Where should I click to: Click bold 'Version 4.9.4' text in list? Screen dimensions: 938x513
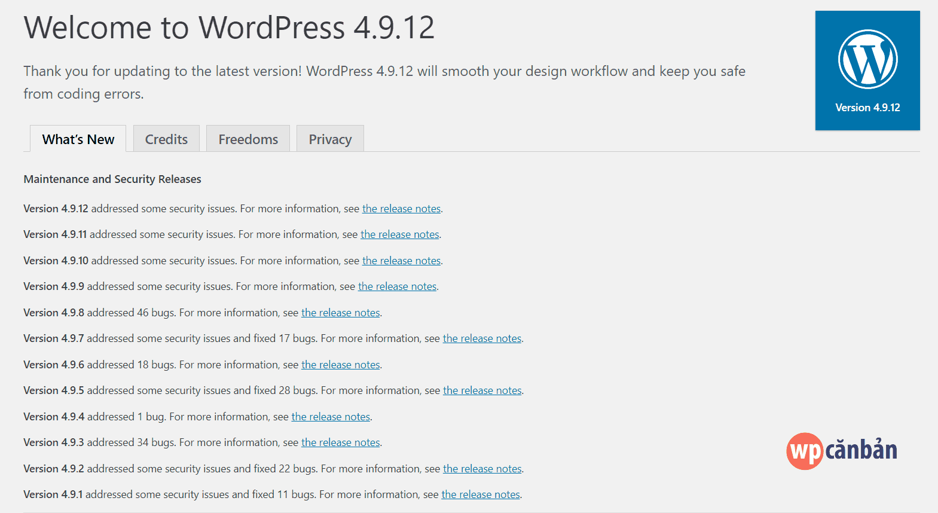[54, 417]
